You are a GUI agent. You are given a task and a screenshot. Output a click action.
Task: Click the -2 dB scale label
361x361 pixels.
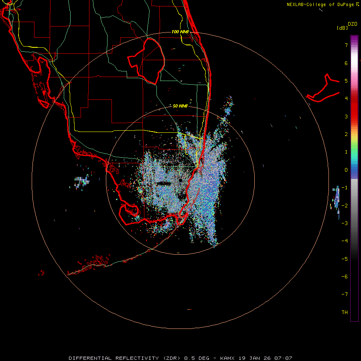pyautogui.click(x=345, y=206)
